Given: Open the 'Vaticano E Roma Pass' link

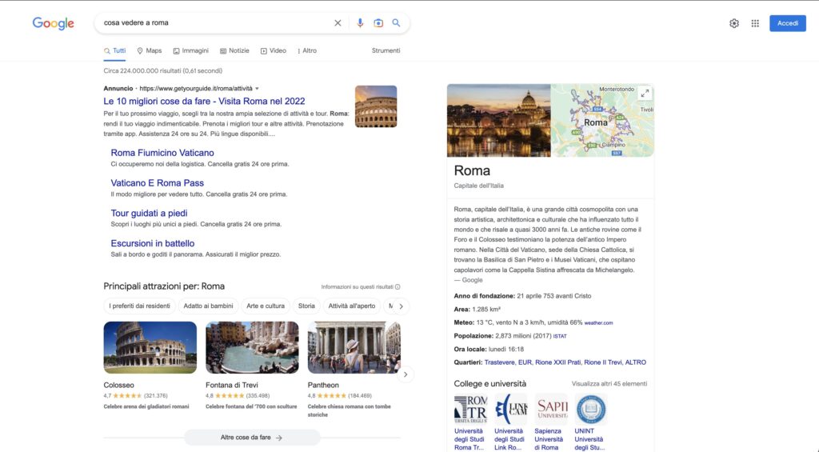Looking at the screenshot, I should 158,183.
